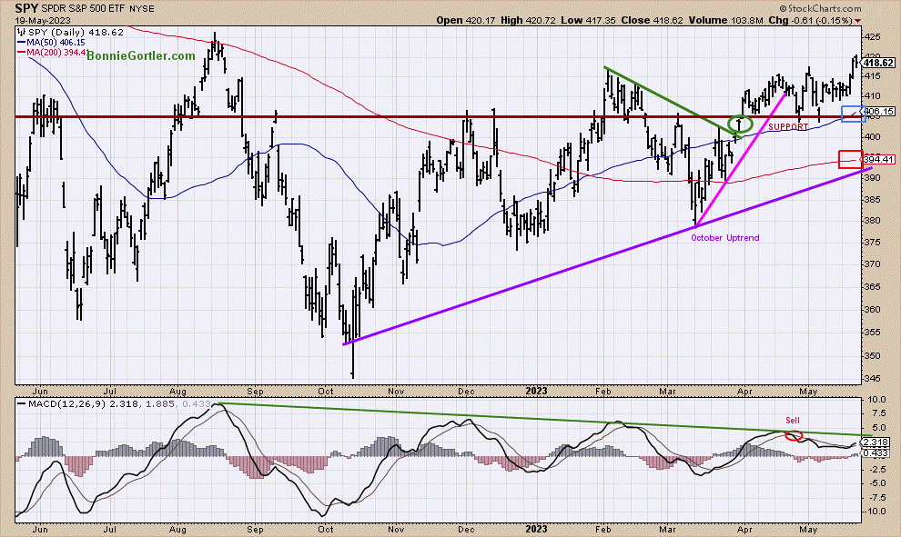Click the 418.62 last-price tag on price axis
This screenshot has height=537, width=901.
[878, 63]
